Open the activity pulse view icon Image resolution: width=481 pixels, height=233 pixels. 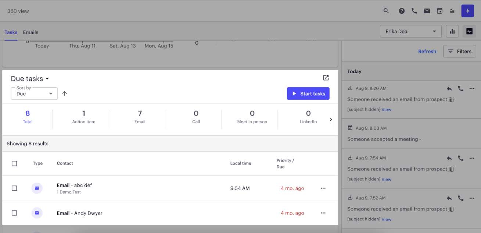click(469, 32)
